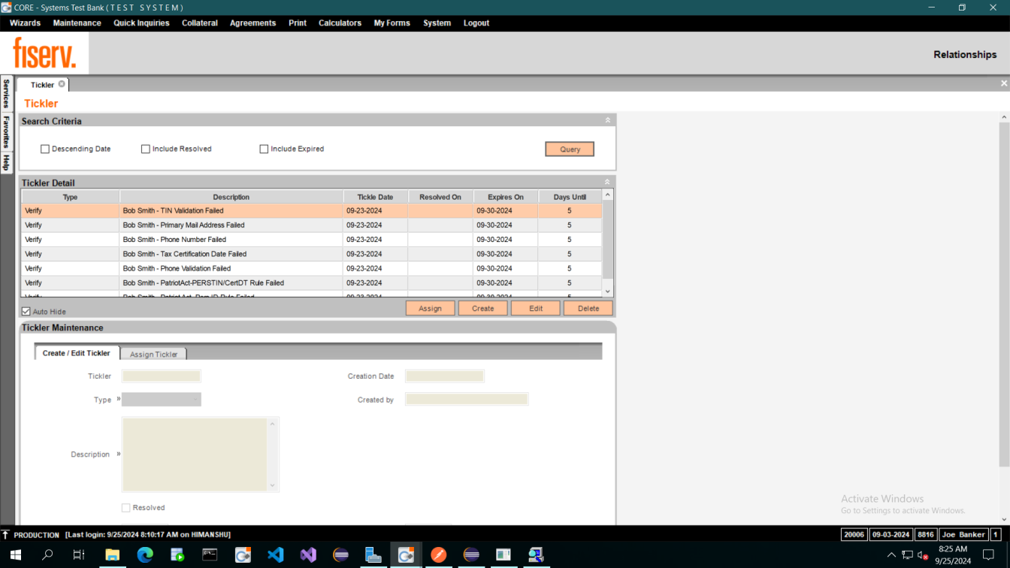The width and height of the screenshot is (1010, 568).
Task: Check the Include Resolved option
Action: (x=146, y=149)
